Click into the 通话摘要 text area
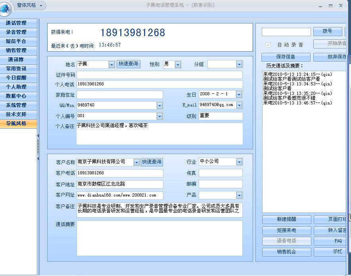 coord(159,238)
